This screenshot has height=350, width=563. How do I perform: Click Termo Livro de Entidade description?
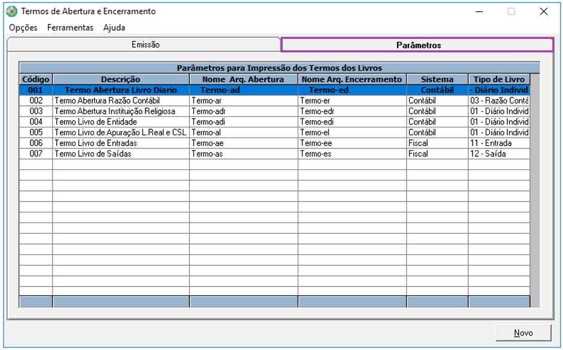[x=96, y=122]
